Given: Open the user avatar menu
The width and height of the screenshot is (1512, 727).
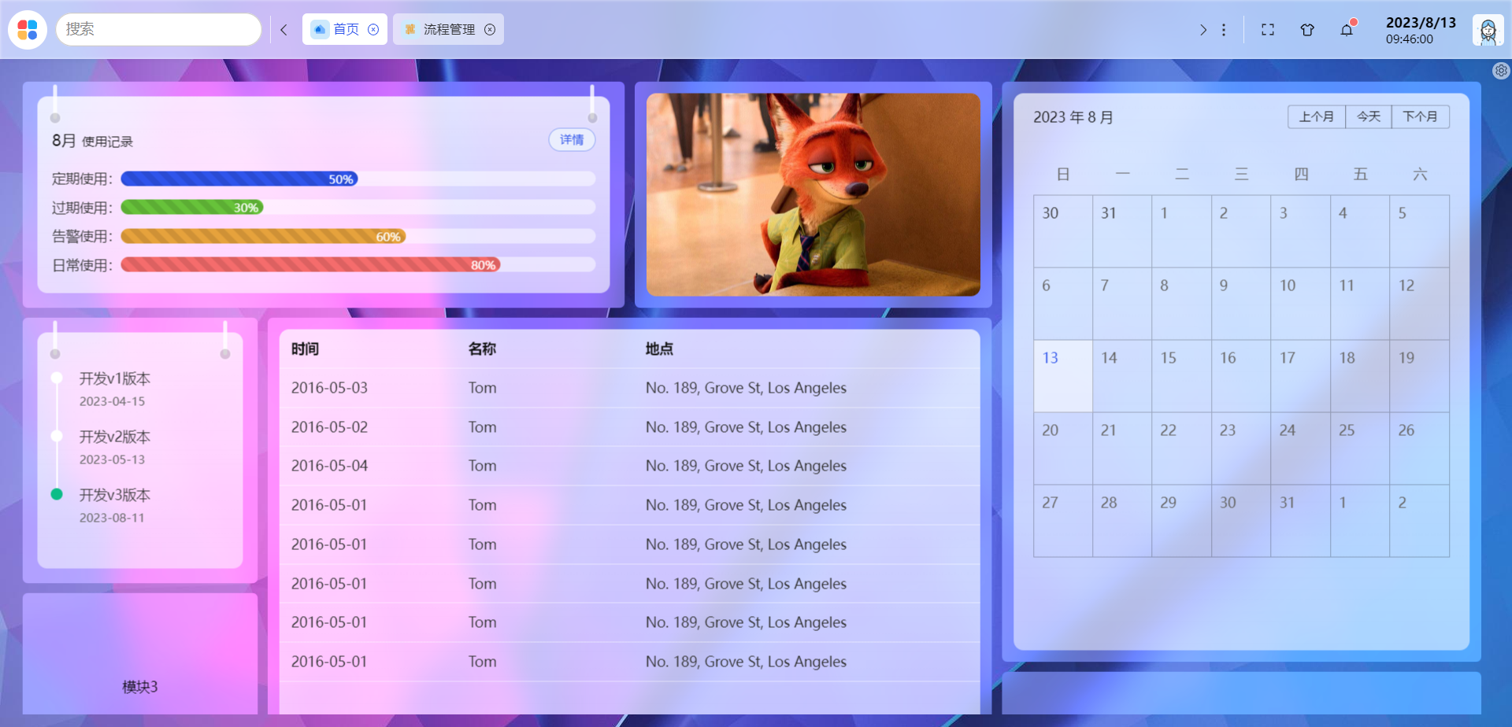Looking at the screenshot, I should [1488, 31].
